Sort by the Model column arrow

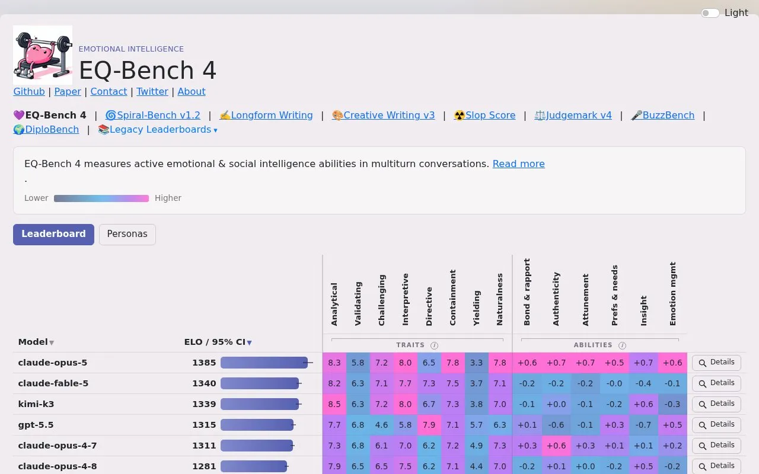[52, 342]
